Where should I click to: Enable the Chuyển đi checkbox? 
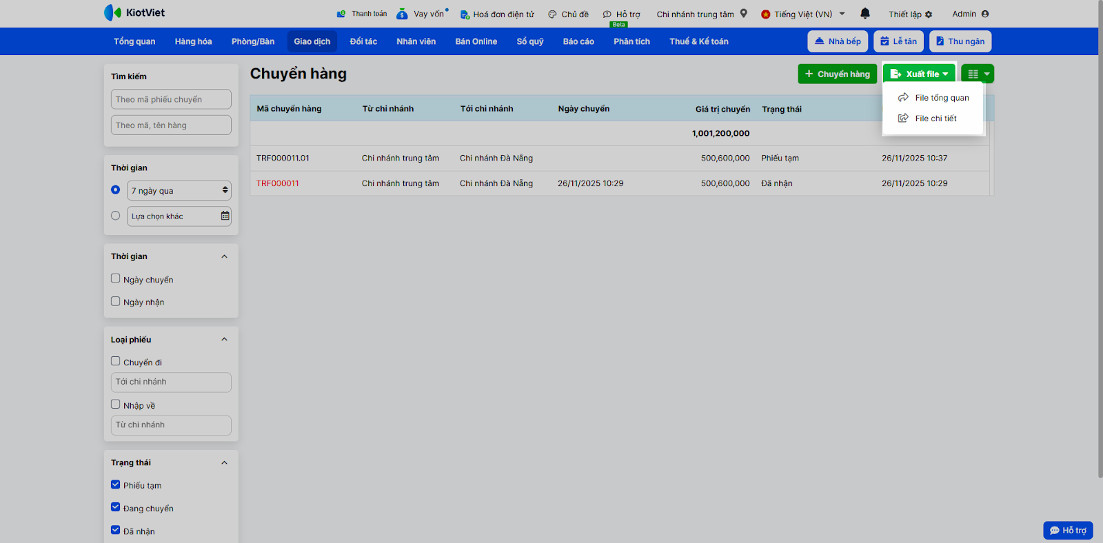pos(116,361)
